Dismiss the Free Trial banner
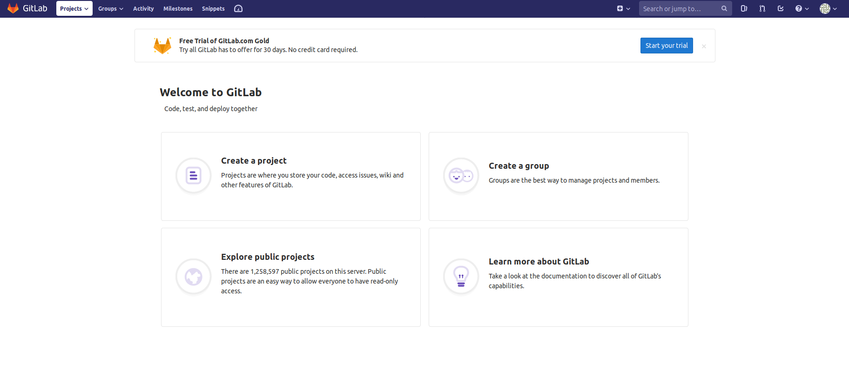 tap(704, 46)
